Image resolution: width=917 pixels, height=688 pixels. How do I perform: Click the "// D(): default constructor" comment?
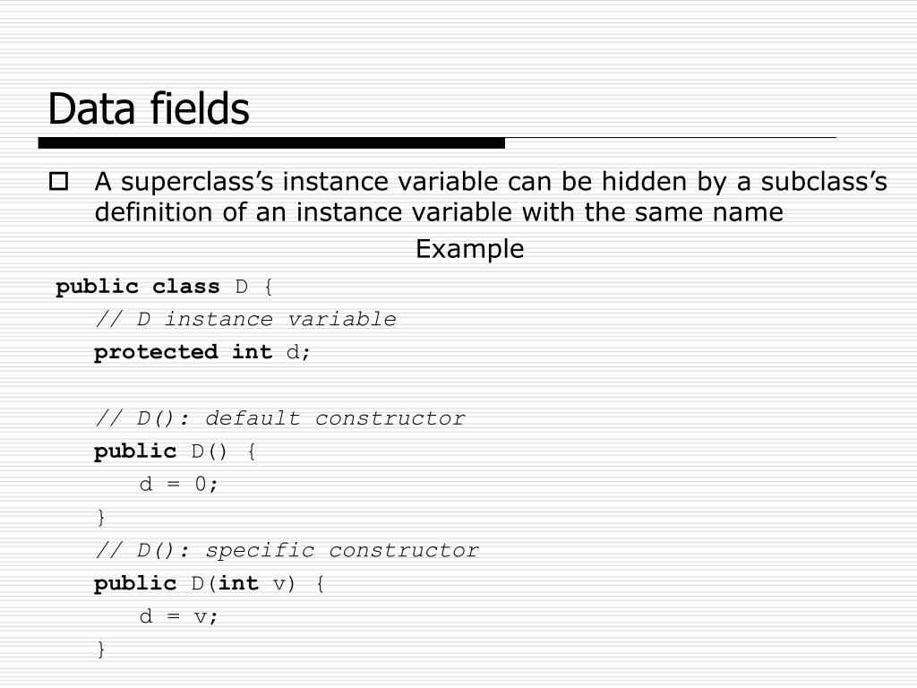[280, 418]
